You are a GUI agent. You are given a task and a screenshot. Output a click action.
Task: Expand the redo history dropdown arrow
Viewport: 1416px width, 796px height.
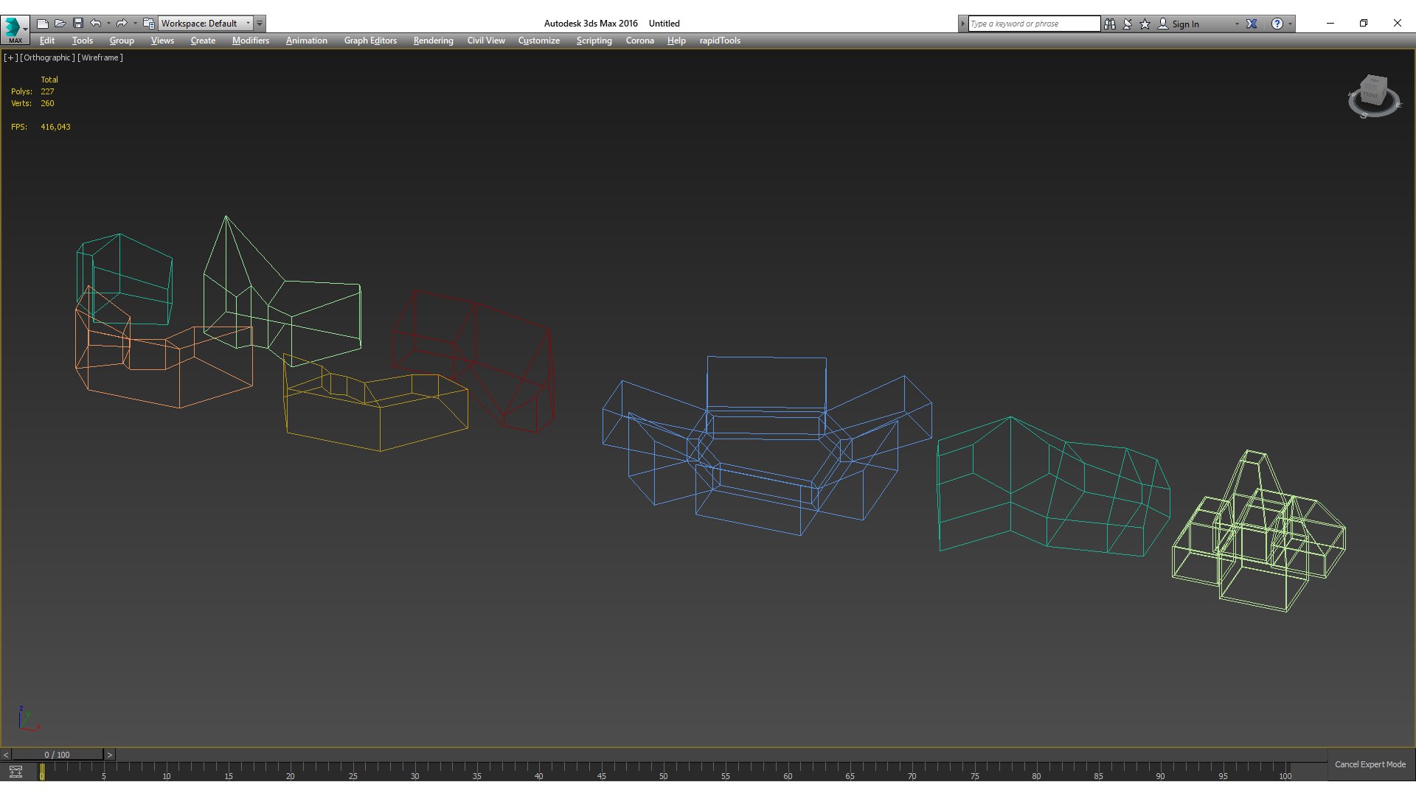[135, 24]
